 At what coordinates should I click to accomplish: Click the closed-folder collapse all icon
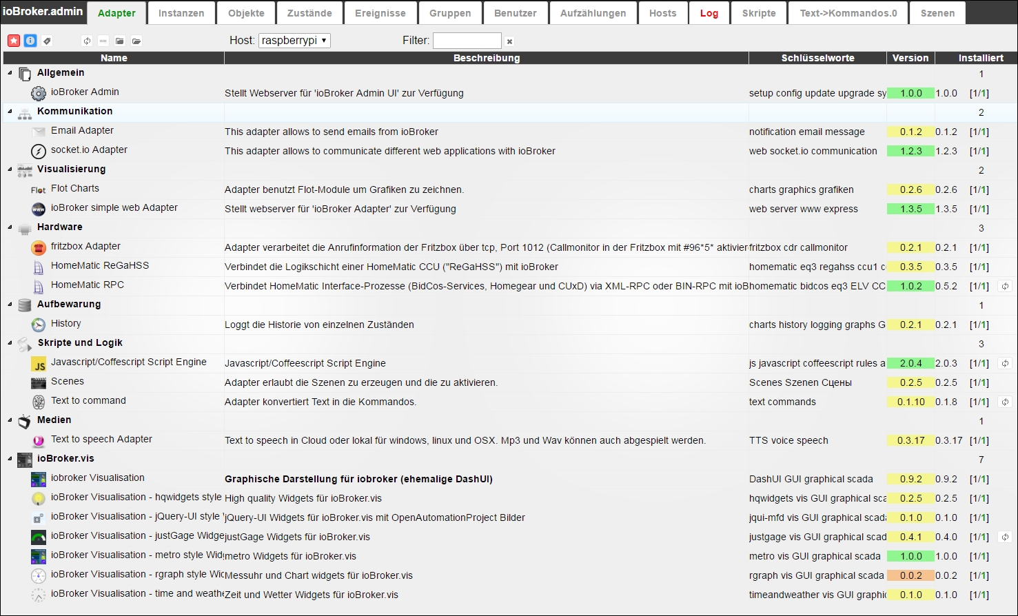[120, 41]
